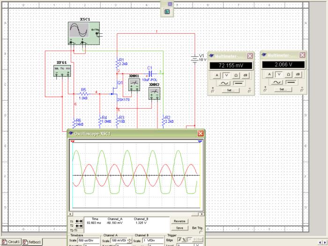Select dB mode on the 2.066 V multimeter
This screenshot has width=328, height=246.
[298, 75]
